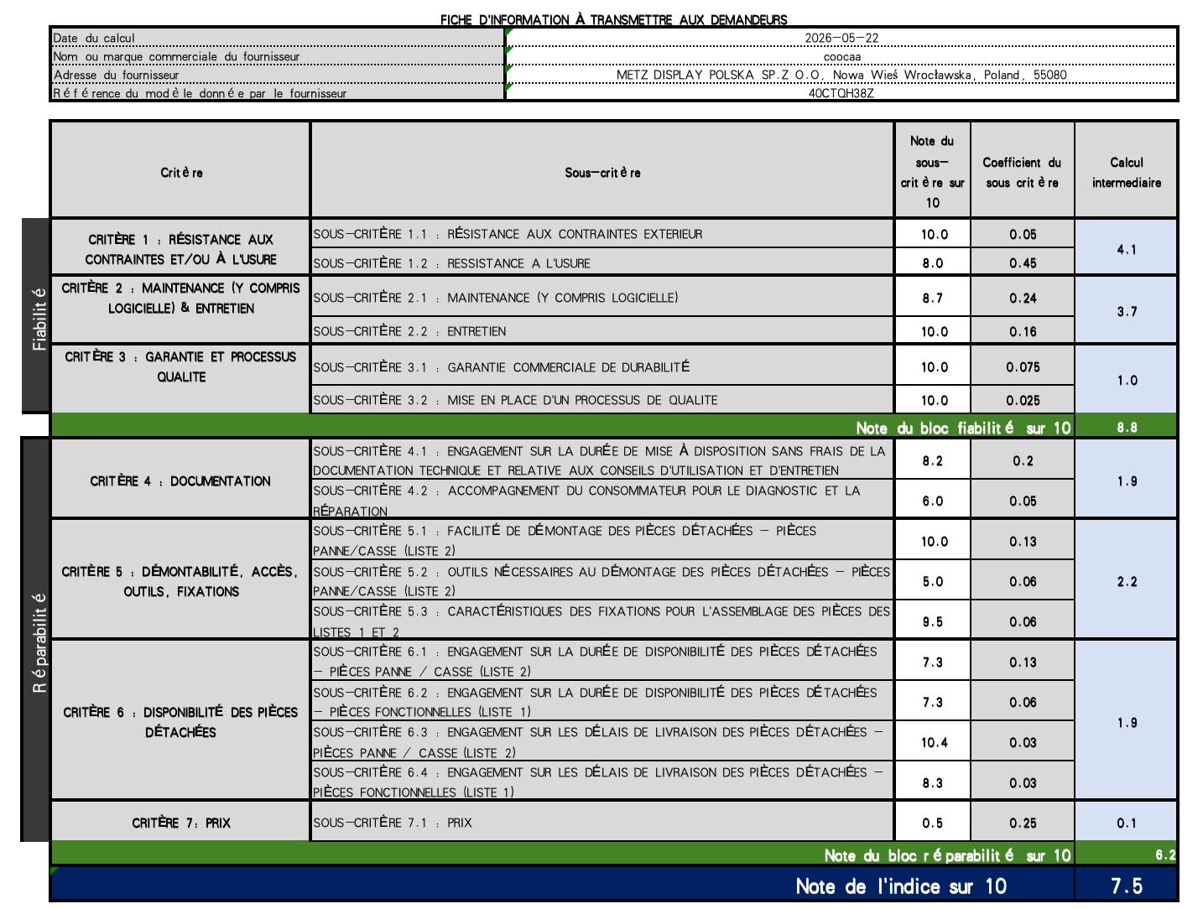Click the score 10.4 for sous-critère 6.3
The width and height of the screenshot is (1203, 909).
point(932,741)
